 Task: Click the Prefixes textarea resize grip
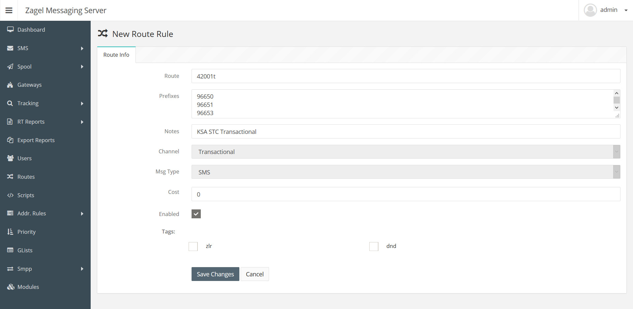click(617, 115)
